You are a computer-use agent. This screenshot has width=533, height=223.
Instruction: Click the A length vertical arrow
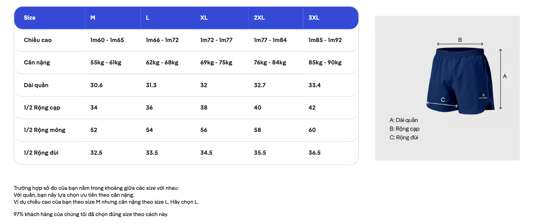coord(500,79)
